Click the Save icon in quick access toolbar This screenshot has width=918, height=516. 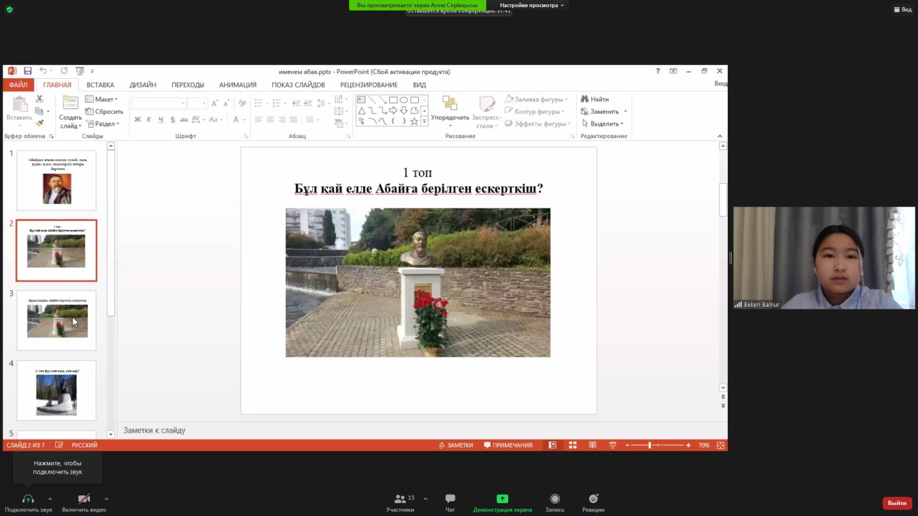[x=28, y=71]
